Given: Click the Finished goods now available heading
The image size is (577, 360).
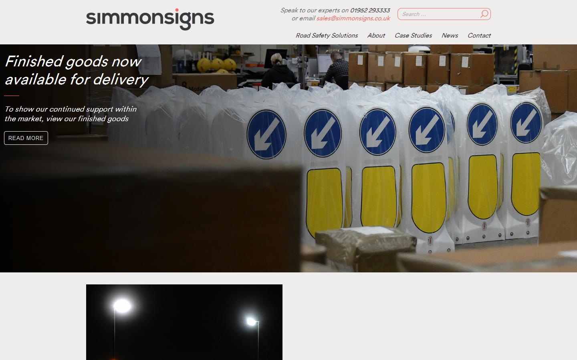Looking at the screenshot, I should tap(76, 70).
